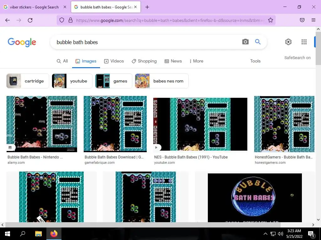Select the Images results tab
Screen dimensions: 321x240
point(86,61)
